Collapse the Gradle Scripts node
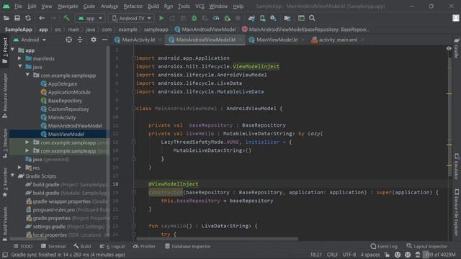This screenshot has width=461, height=259. tap(13, 176)
